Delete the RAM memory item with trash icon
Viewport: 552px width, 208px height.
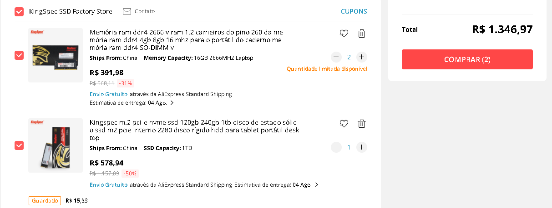[361, 33]
